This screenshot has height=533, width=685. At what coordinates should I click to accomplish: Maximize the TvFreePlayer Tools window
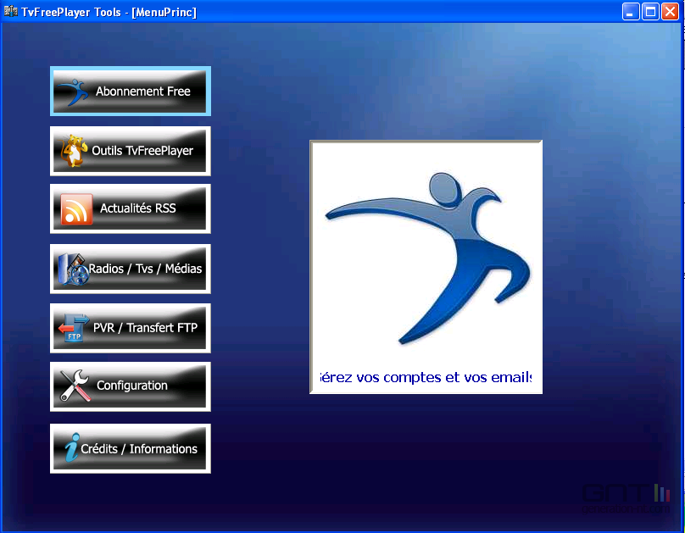(650, 12)
